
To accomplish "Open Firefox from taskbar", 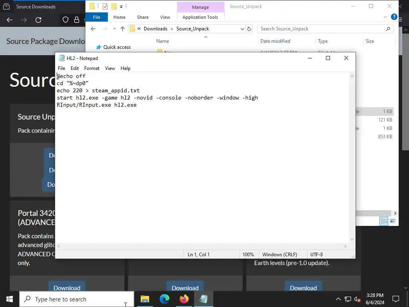I will pyautogui.click(x=184, y=299).
